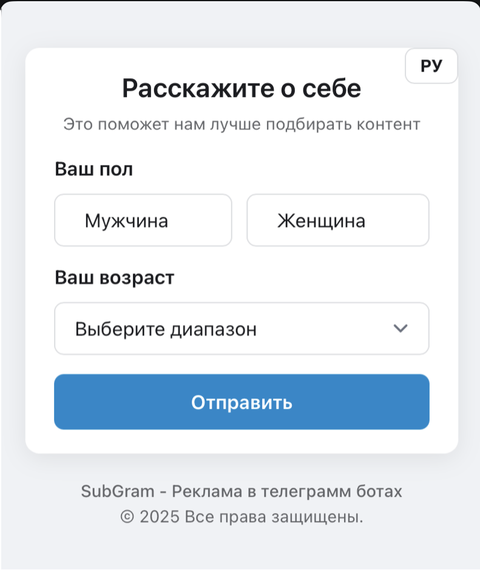Select Мужчина as your gender

(x=143, y=220)
